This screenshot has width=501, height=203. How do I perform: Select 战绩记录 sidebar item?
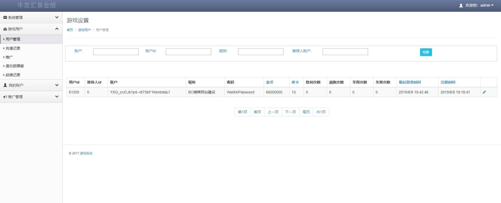13,75
